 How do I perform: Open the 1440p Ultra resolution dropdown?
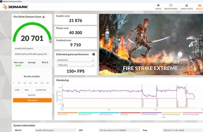click(x=75, y=65)
